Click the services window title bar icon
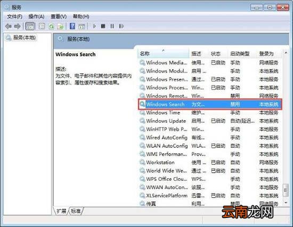293x227 pixels. click(7, 7)
